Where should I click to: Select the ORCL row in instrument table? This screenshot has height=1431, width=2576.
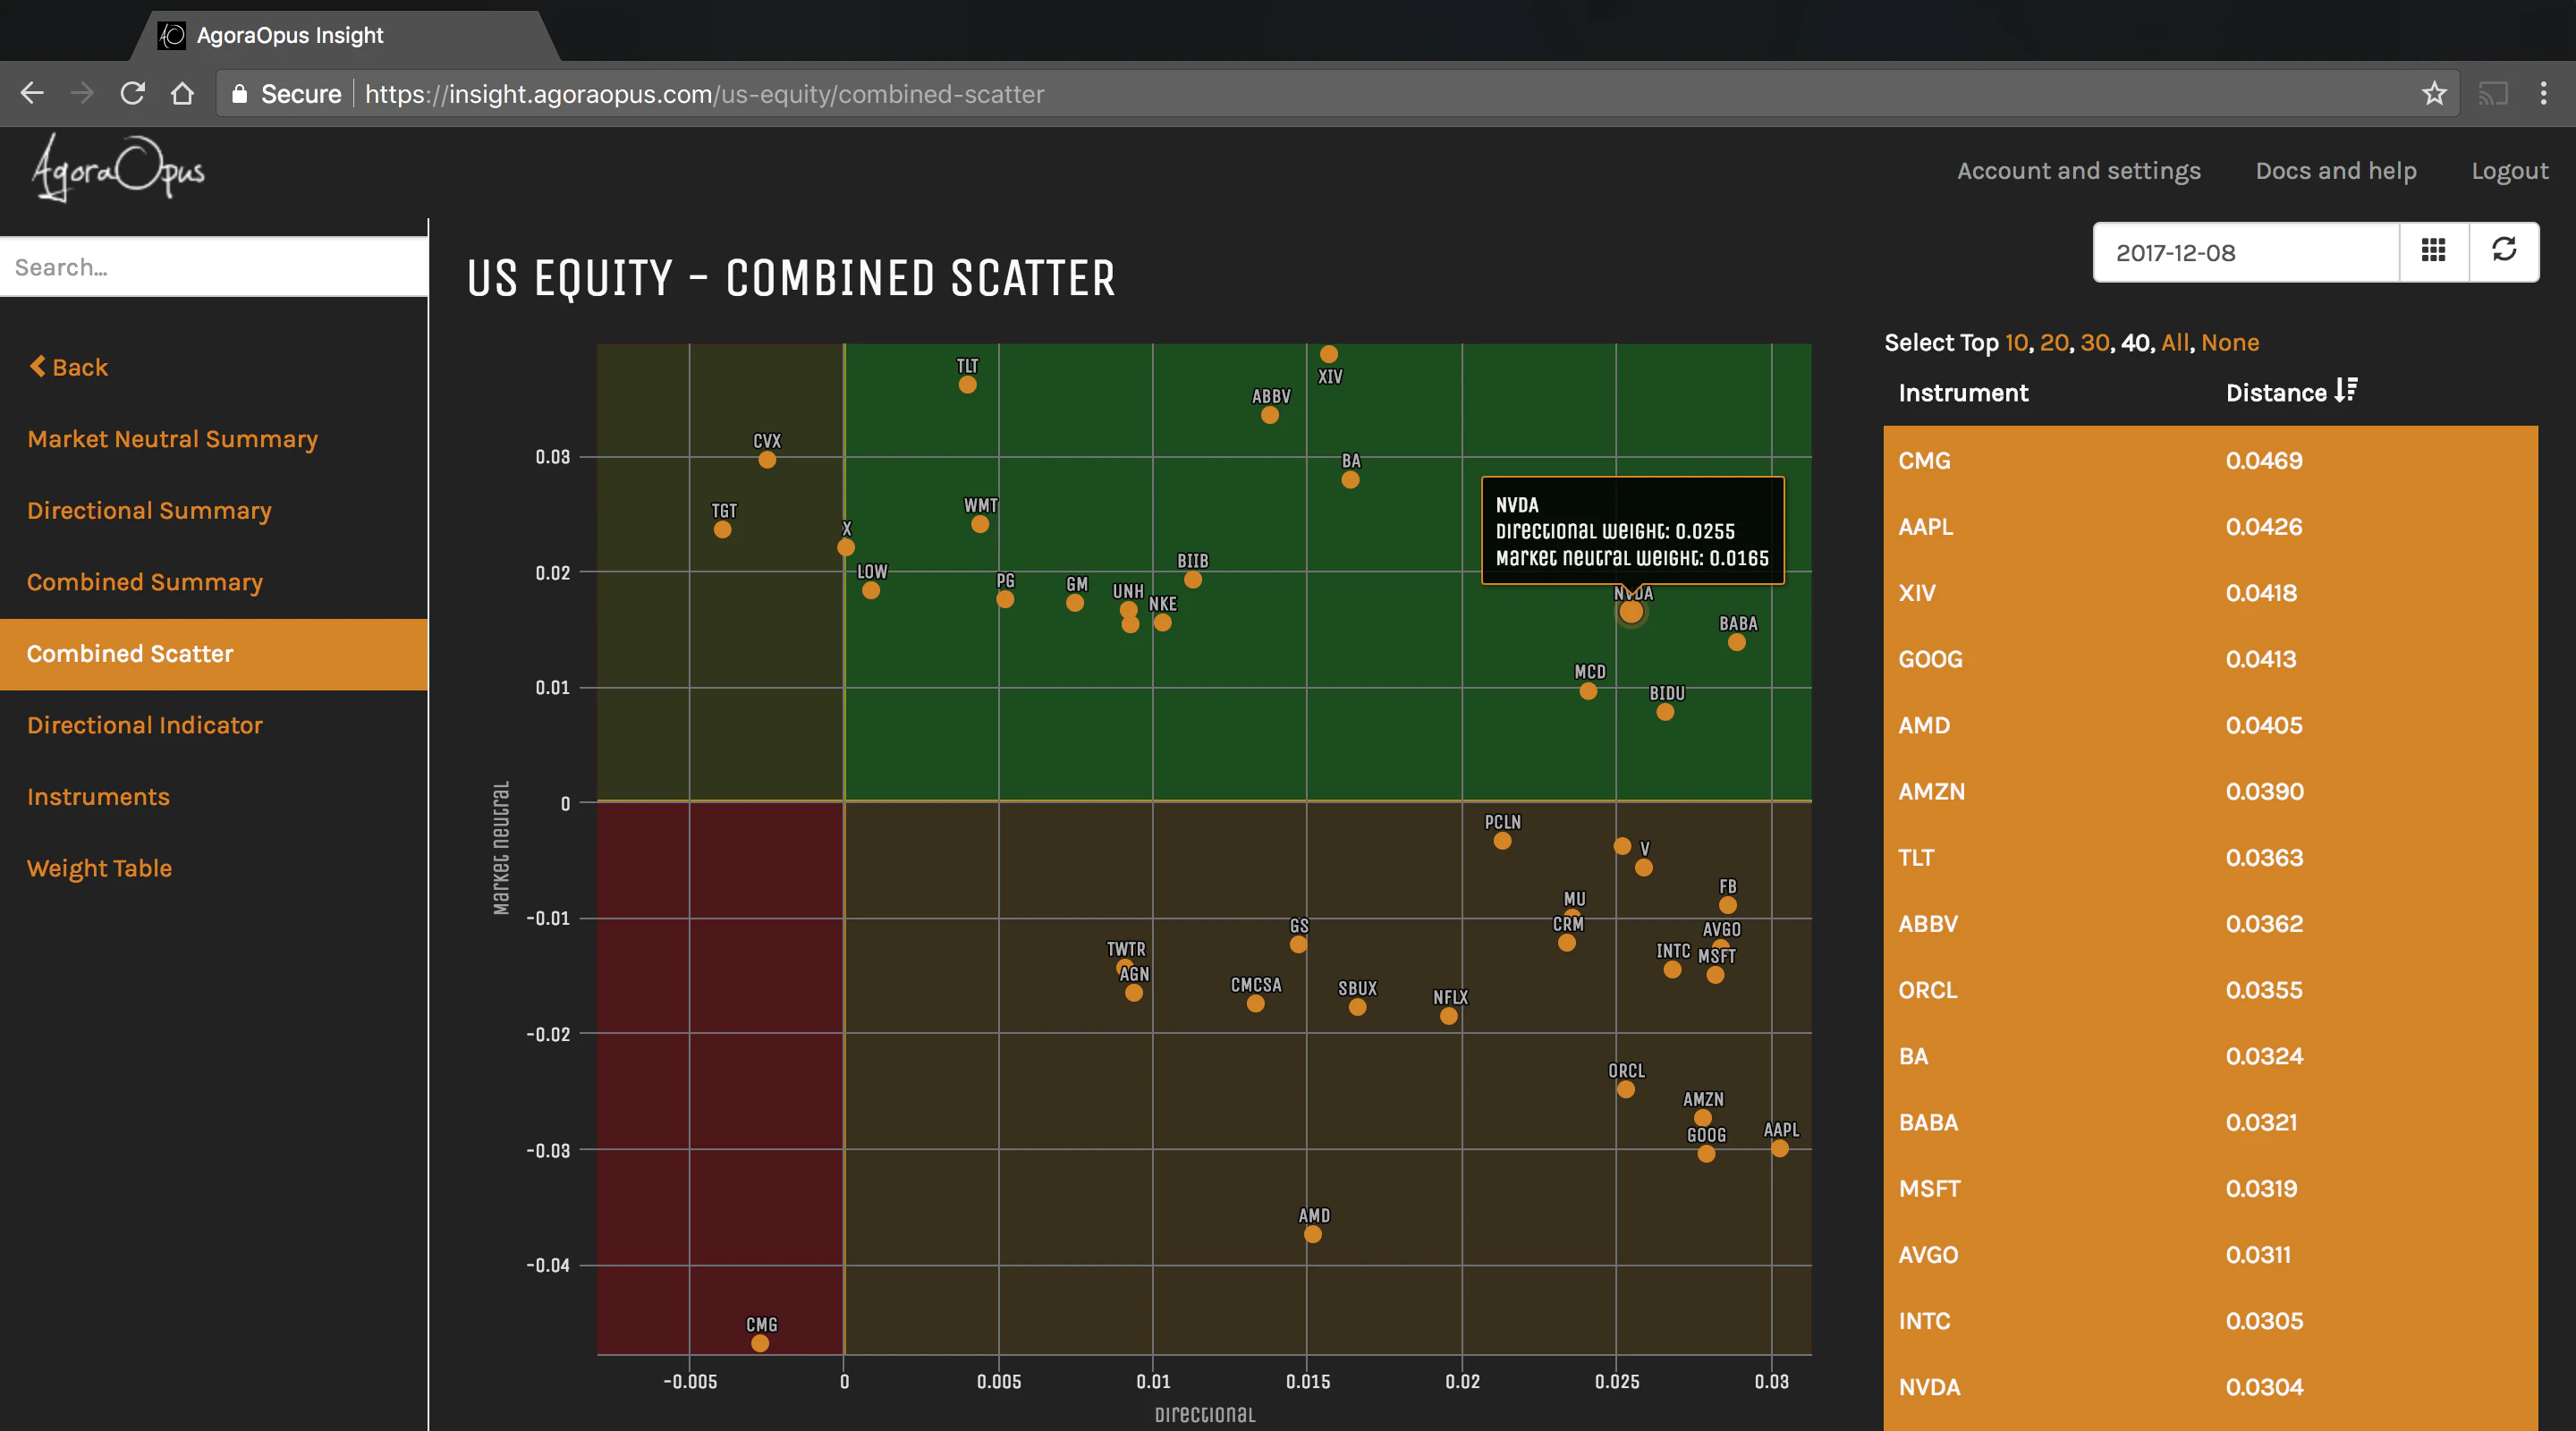(2210, 990)
